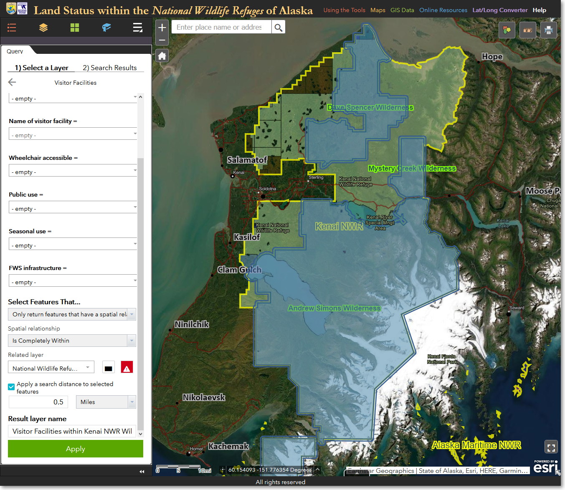
Task: Click the map Home extent button
Action: point(162,56)
